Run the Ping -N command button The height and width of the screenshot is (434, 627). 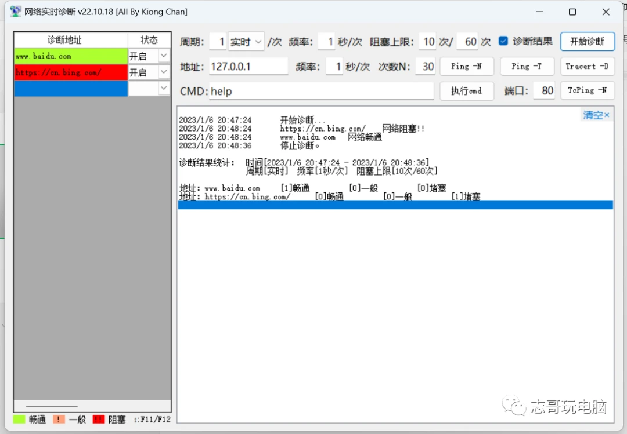467,66
